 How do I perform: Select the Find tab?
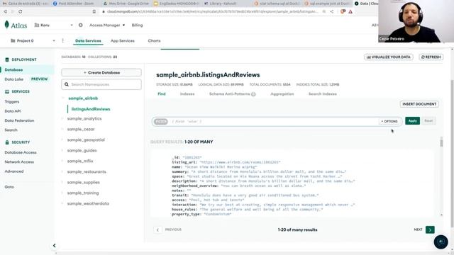(x=162, y=94)
